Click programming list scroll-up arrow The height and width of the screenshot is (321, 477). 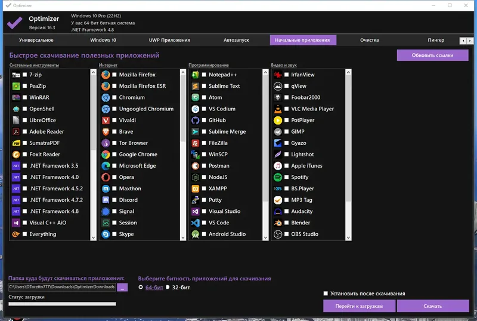coord(265,72)
